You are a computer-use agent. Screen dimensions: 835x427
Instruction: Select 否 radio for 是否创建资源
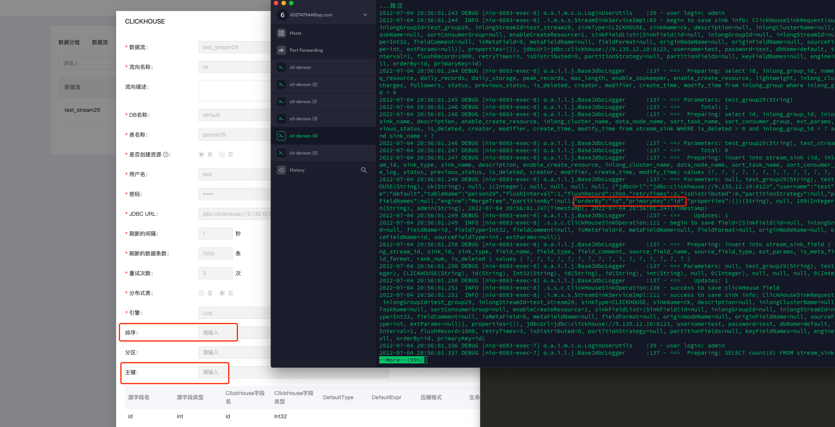tap(222, 155)
